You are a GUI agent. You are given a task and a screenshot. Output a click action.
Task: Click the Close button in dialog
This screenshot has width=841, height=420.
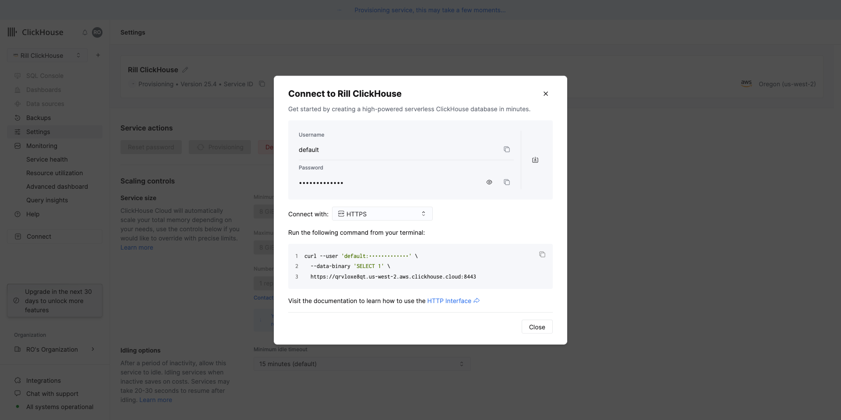[x=537, y=327]
